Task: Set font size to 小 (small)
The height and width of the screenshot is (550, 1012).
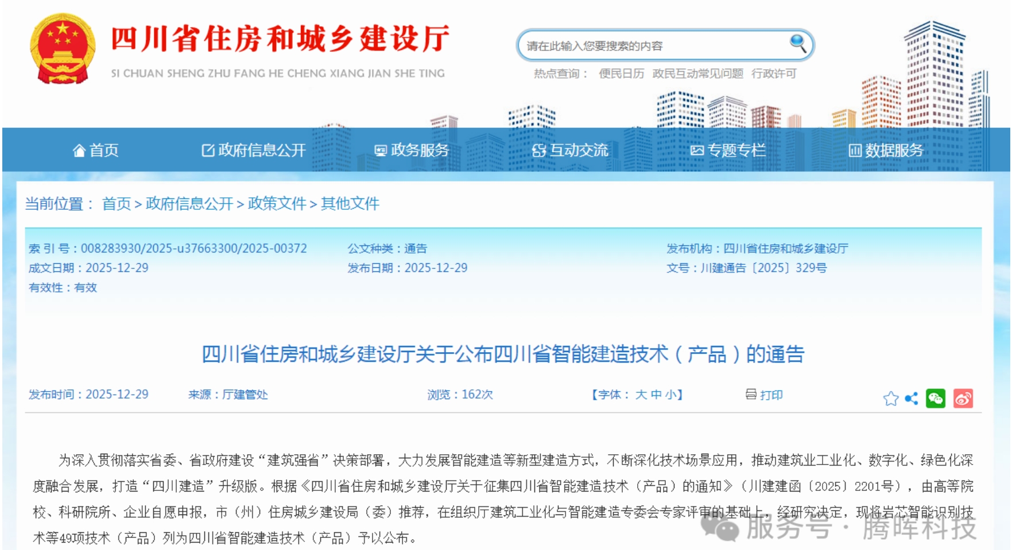Action: click(670, 395)
